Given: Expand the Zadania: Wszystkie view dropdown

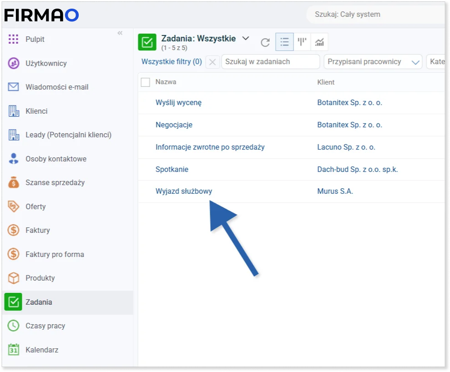Looking at the screenshot, I should click(x=246, y=39).
